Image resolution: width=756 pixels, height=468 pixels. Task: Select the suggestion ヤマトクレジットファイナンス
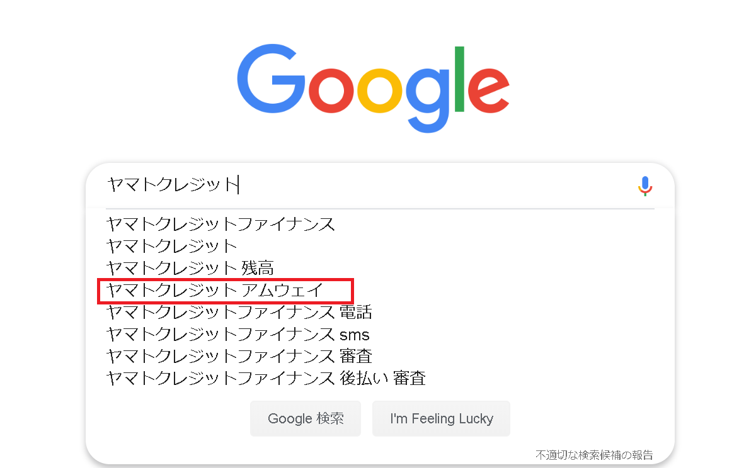coord(221,224)
